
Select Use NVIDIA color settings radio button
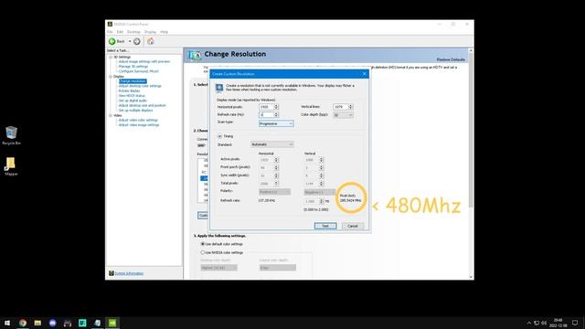point(203,252)
